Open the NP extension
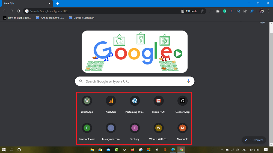Viewport: 273px width, 153px height. point(245,11)
